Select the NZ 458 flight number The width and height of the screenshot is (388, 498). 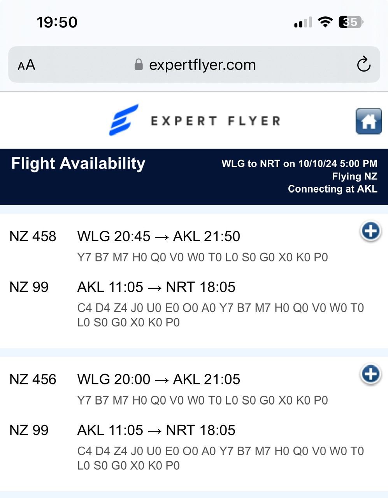[33, 236]
